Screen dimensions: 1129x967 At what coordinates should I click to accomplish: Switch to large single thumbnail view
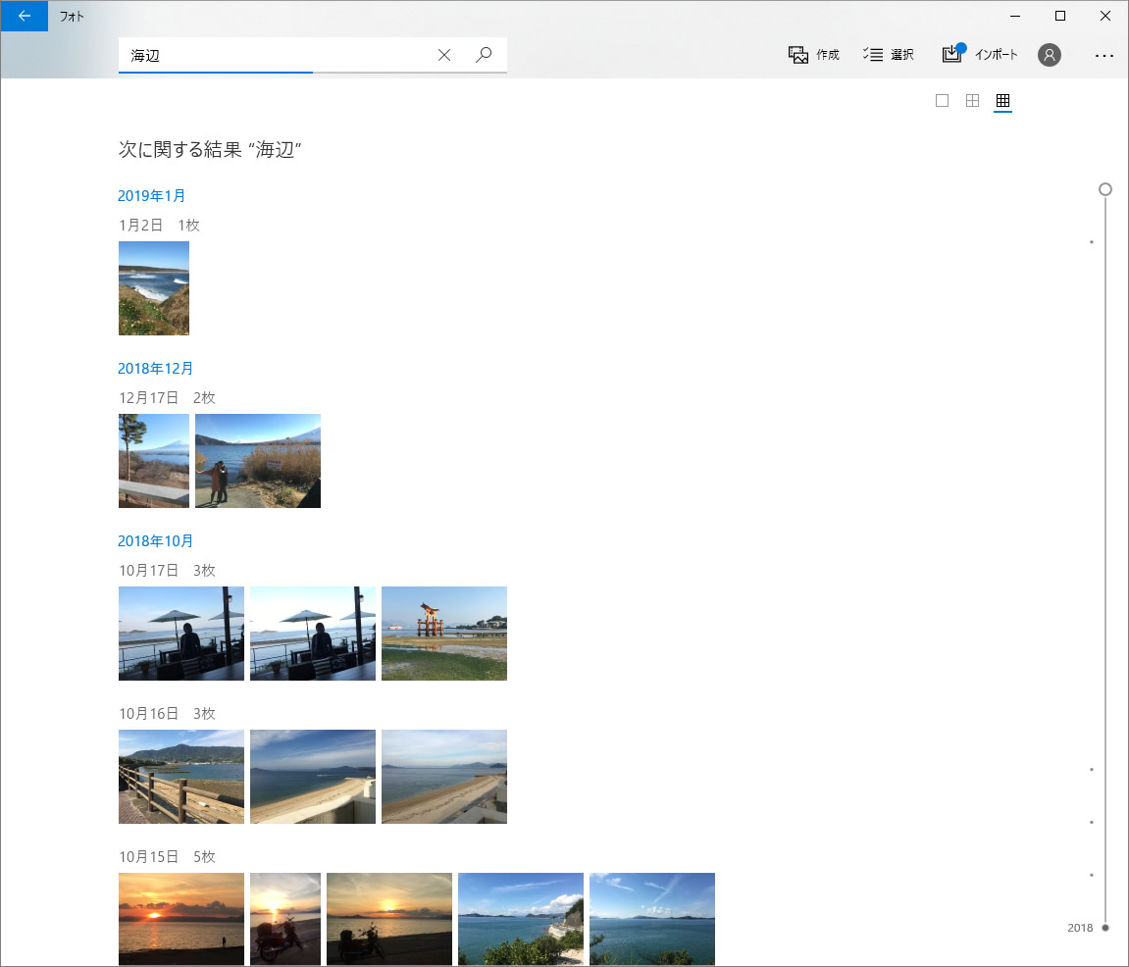tap(942, 101)
